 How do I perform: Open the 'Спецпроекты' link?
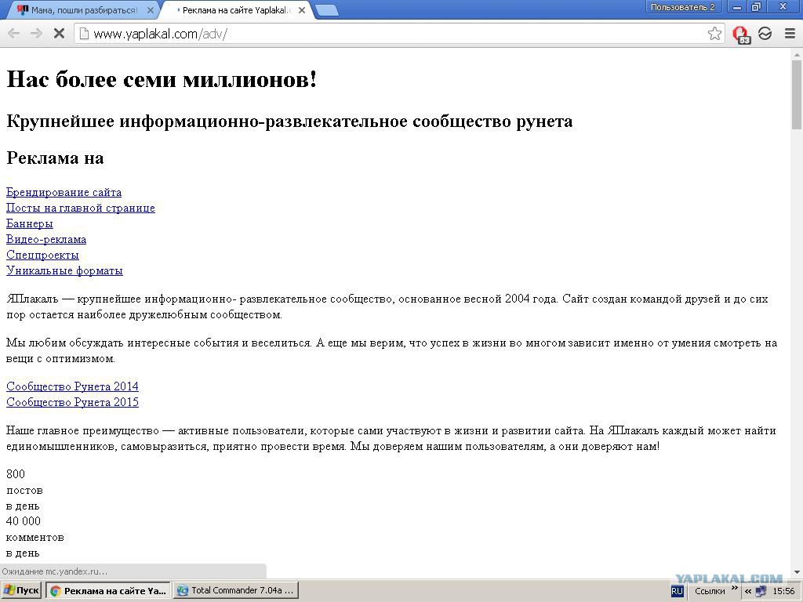click(x=42, y=255)
